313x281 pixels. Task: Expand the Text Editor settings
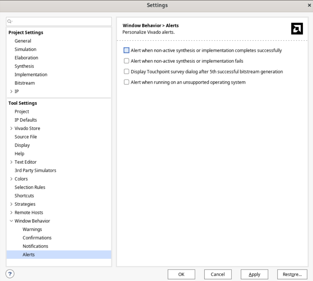pos(11,162)
